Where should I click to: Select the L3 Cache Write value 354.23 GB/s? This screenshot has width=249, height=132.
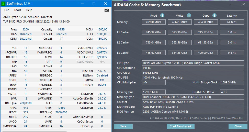click(180, 53)
